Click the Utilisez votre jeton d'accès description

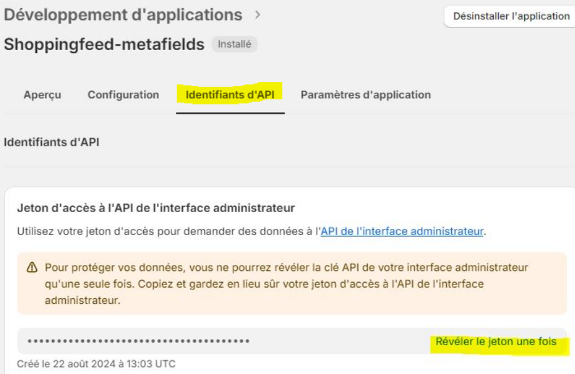(252, 231)
